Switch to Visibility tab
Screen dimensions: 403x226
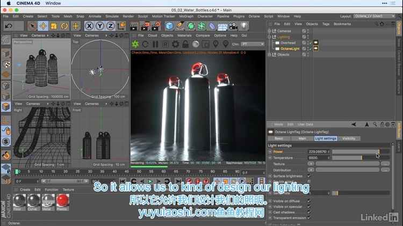349,138
